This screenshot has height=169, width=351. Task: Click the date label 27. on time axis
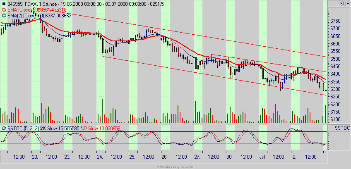(198, 157)
